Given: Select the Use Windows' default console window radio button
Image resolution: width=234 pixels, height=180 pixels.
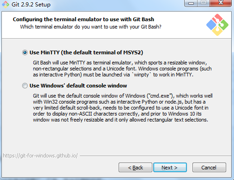Looking at the screenshot, I should [x=25, y=86].
